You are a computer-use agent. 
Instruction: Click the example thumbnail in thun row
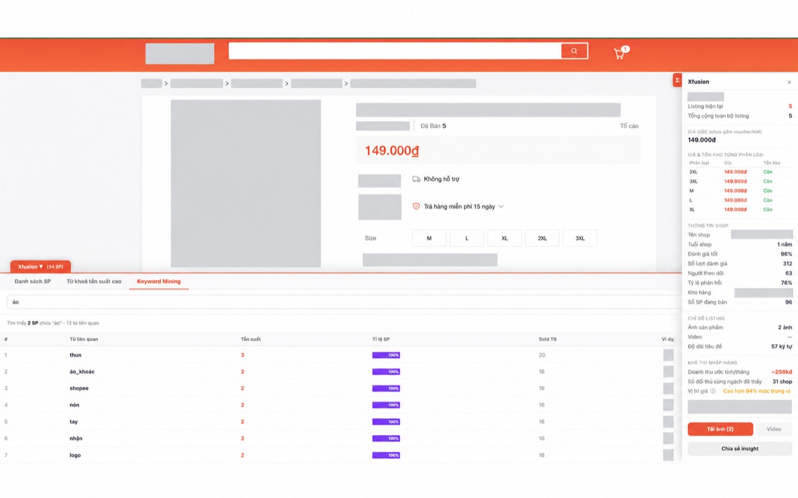(668, 355)
